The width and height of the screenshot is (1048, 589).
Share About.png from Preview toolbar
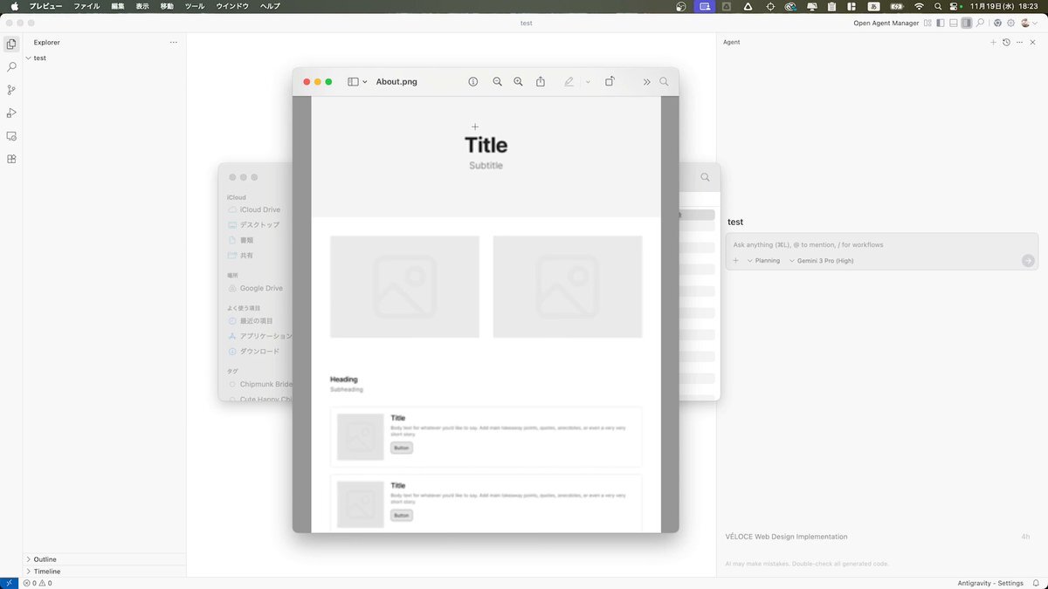[541, 81]
